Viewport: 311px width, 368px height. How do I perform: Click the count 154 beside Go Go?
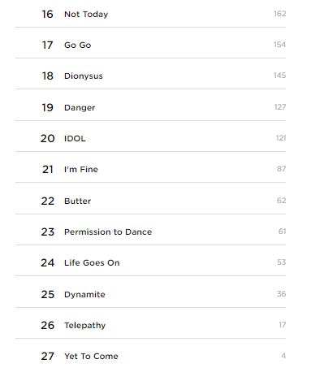(280, 45)
